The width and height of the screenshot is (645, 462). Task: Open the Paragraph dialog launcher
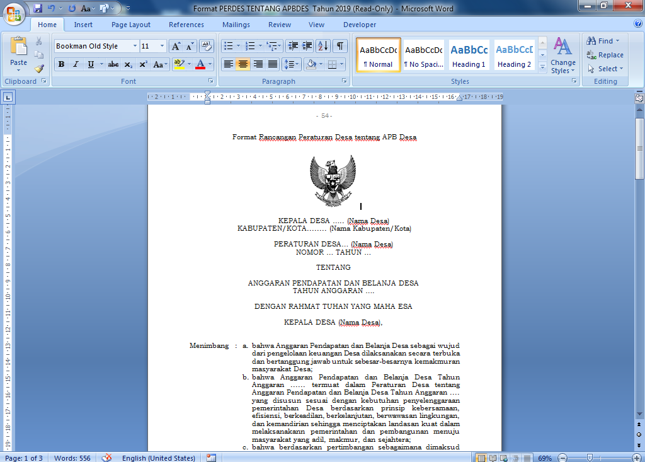click(x=345, y=81)
